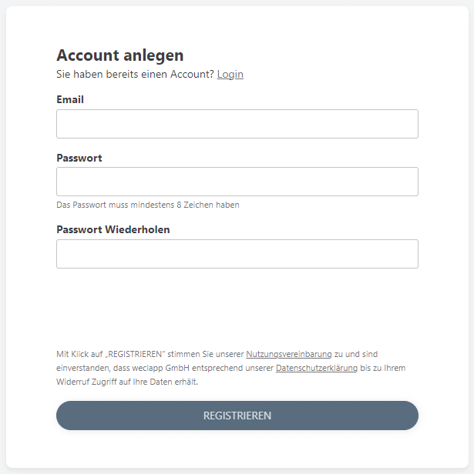Focus the Email input field

coord(237,124)
